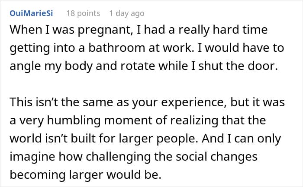Click the line starting "getting into a"
The width and height of the screenshot is (303, 187).
(147, 48)
